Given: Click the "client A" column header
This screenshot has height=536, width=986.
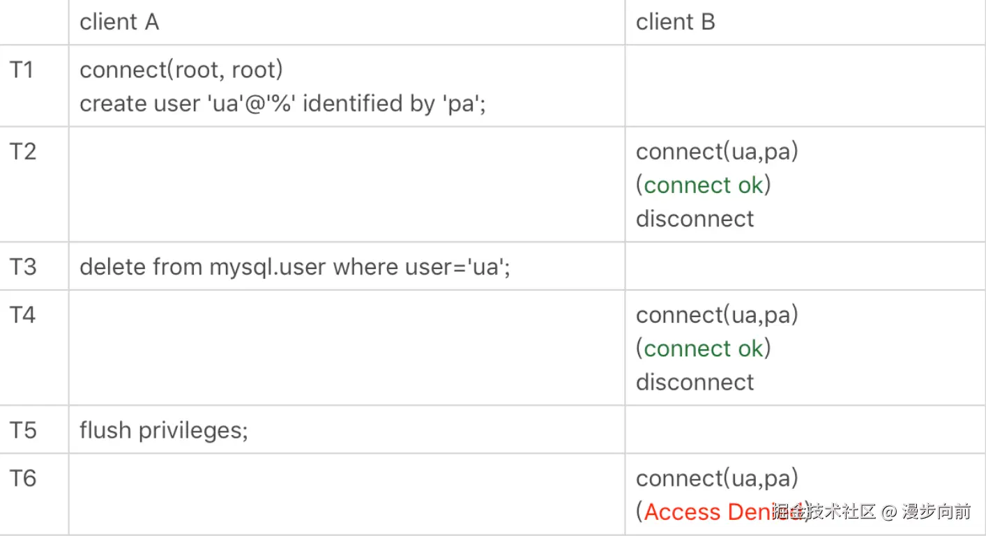Looking at the screenshot, I should (119, 22).
